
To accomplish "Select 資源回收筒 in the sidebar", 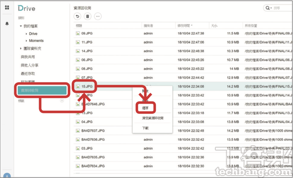I will click(x=42, y=90).
